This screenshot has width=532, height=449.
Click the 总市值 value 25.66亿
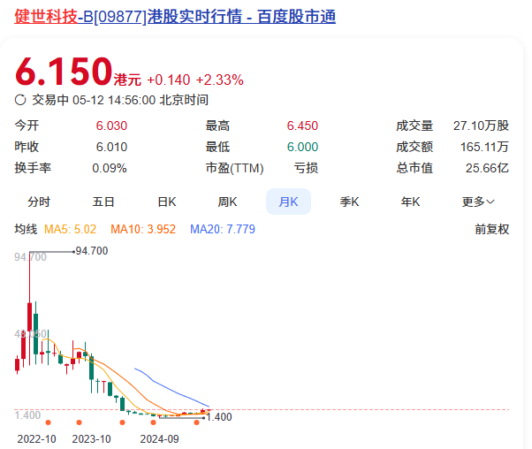(487, 168)
